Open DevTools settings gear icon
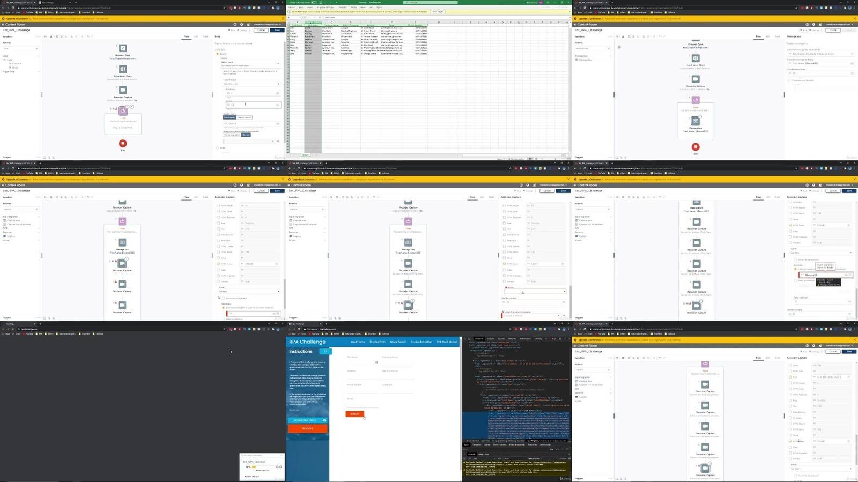Viewport: 858px width, 482px height. click(560, 339)
